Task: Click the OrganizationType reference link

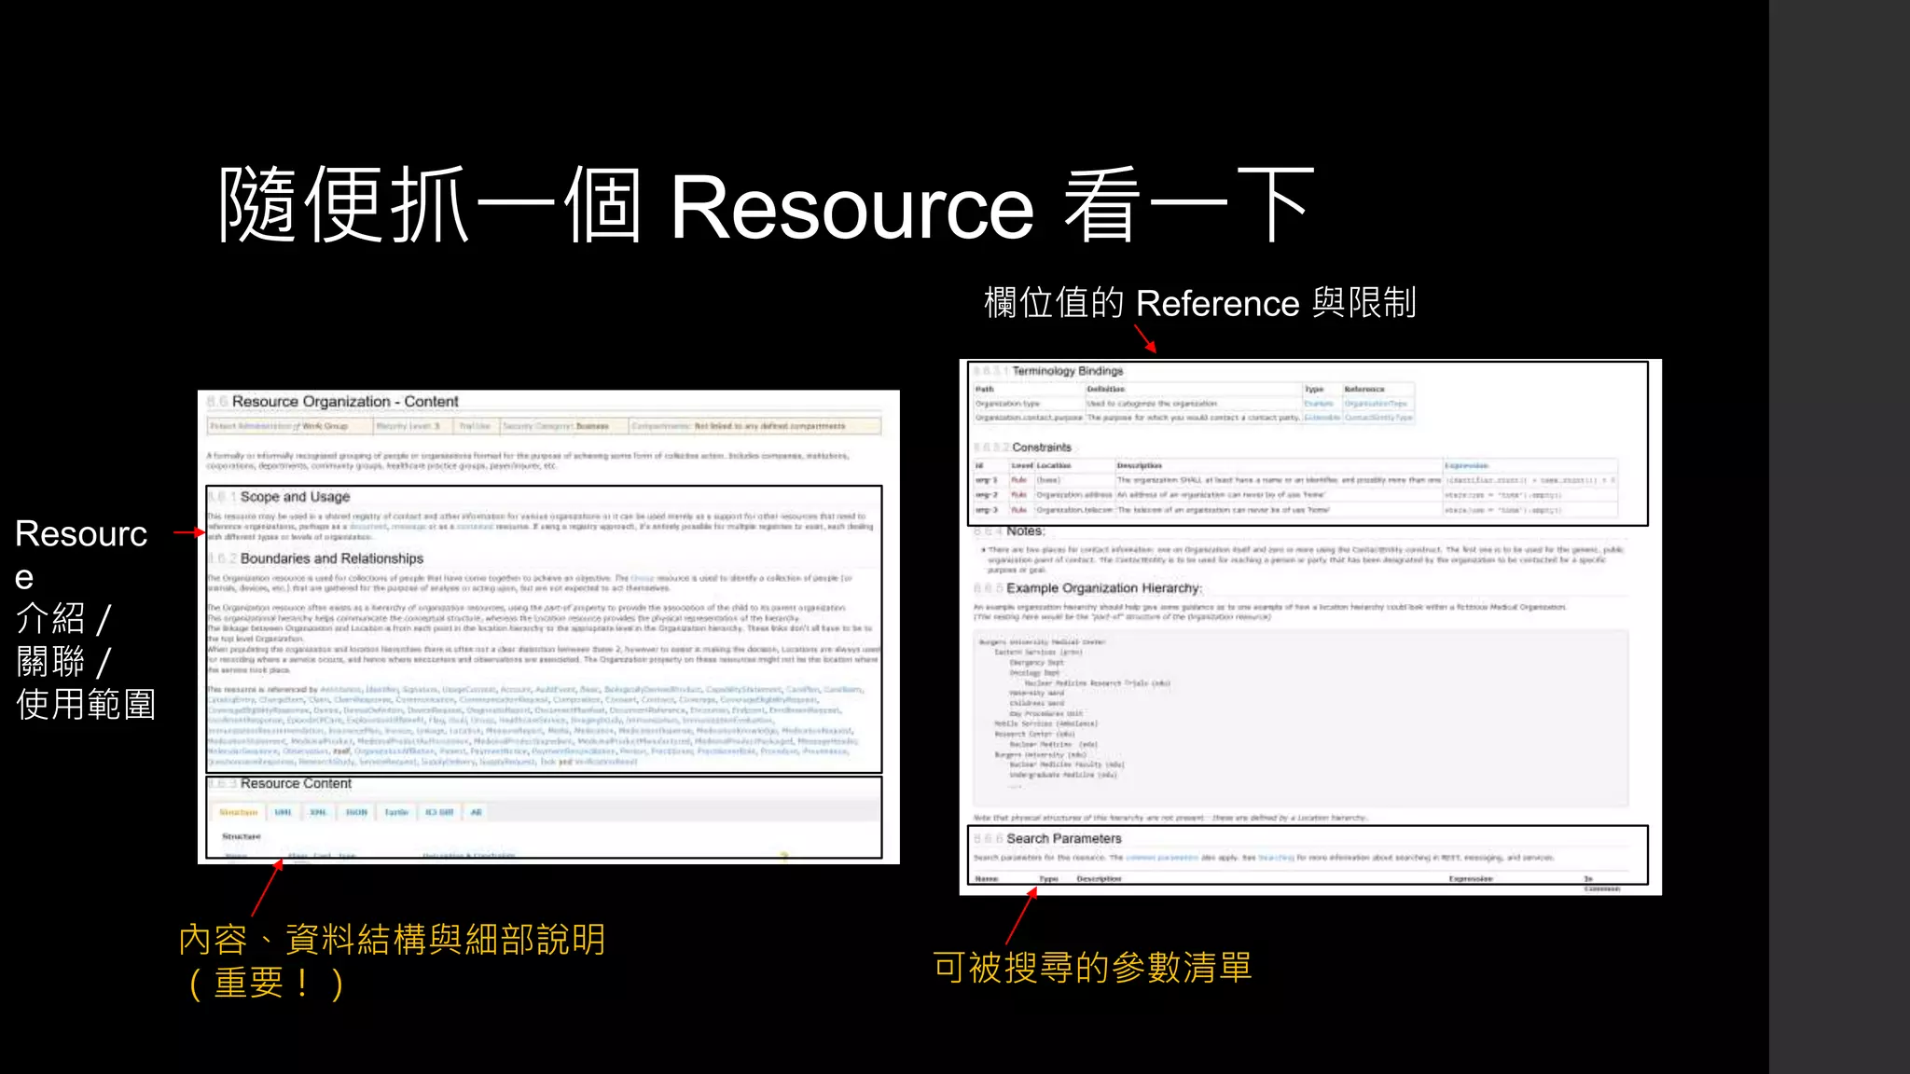Action: [x=1376, y=404]
